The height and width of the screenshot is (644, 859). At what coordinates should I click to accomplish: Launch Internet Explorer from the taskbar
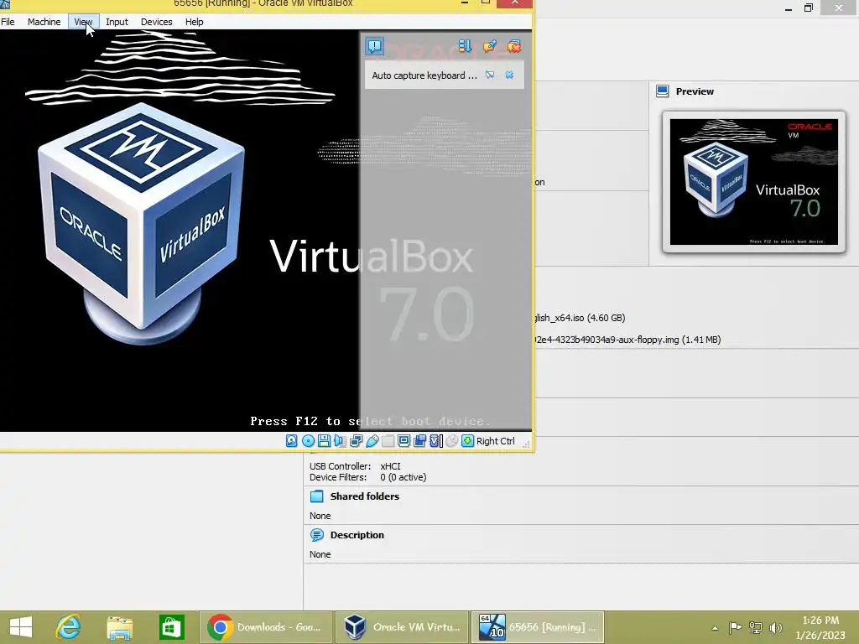[69, 627]
